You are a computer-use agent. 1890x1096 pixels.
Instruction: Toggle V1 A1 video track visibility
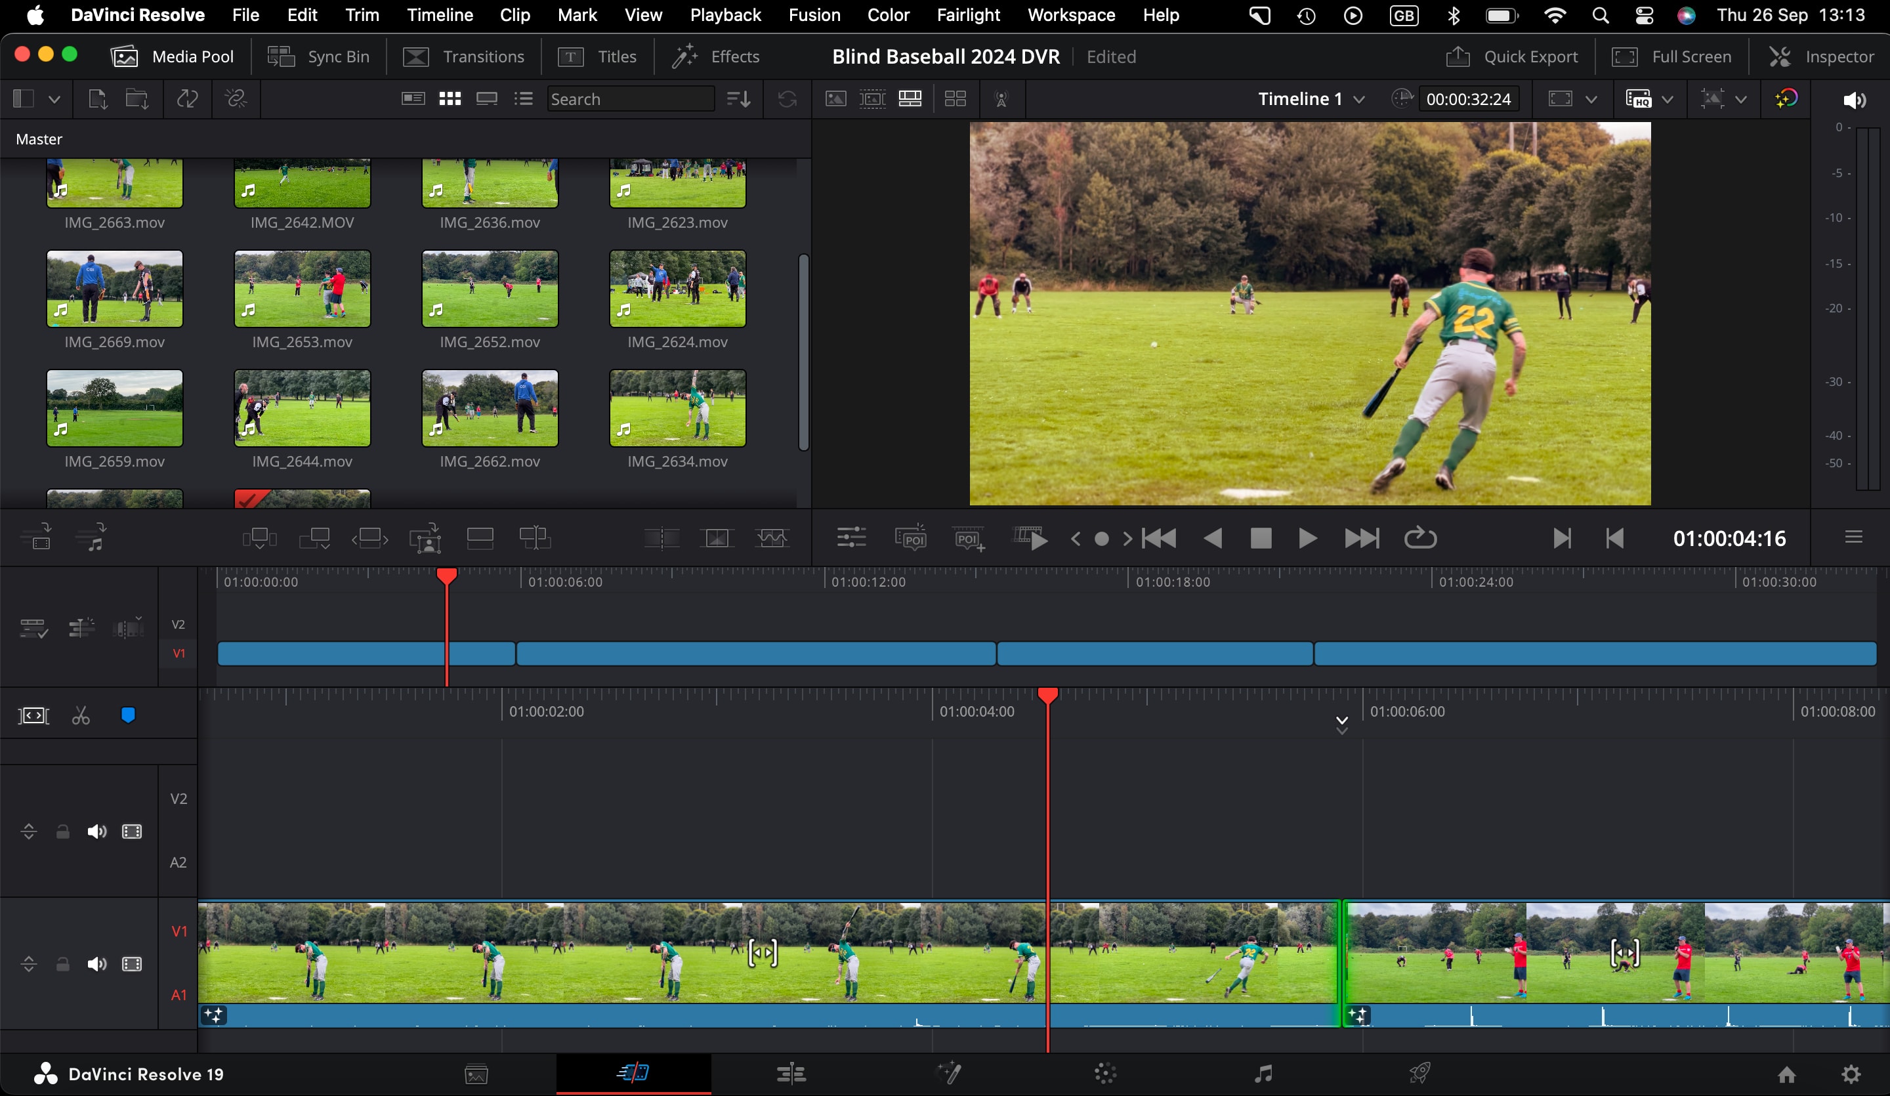(x=132, y=964)
